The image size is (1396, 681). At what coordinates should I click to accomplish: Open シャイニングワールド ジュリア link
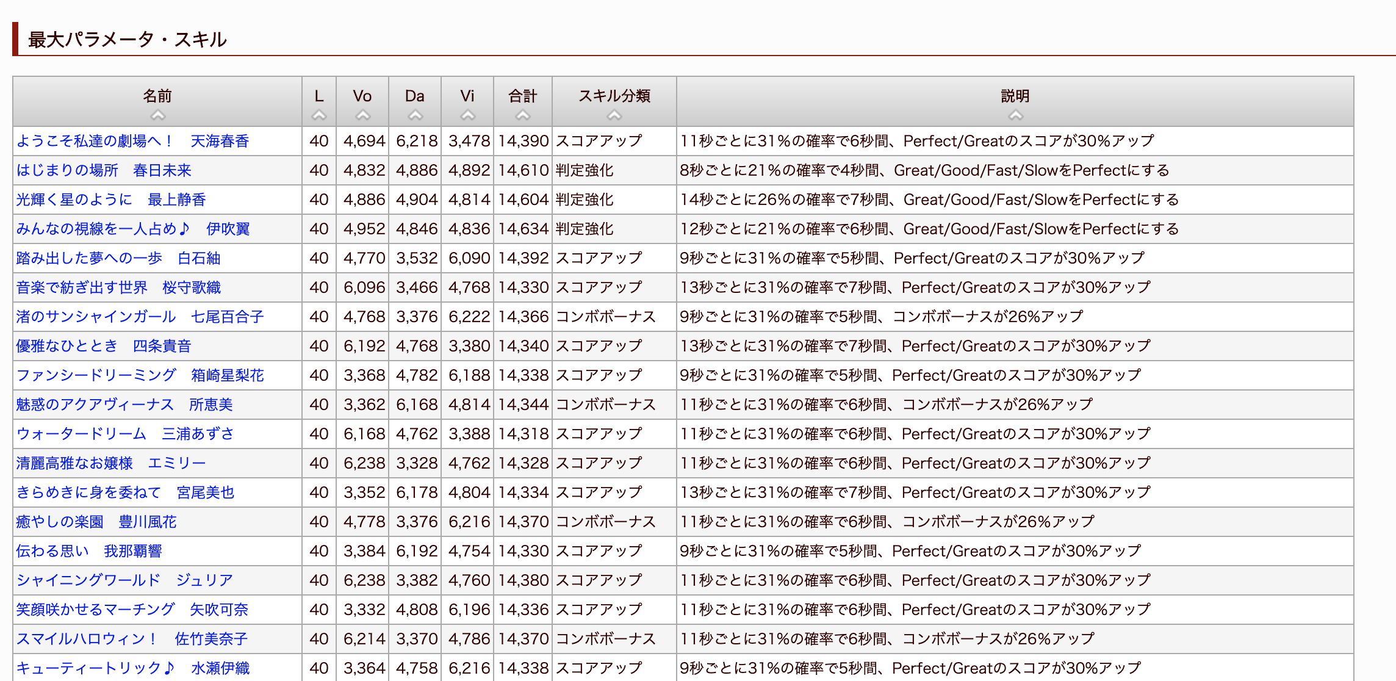point(124,580)
